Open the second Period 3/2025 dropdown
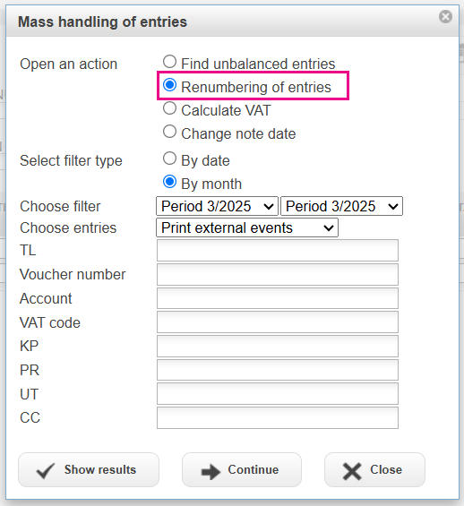 pos(341,206)
